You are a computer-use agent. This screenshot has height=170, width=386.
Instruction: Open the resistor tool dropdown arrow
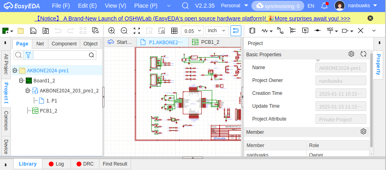point(271,31)
